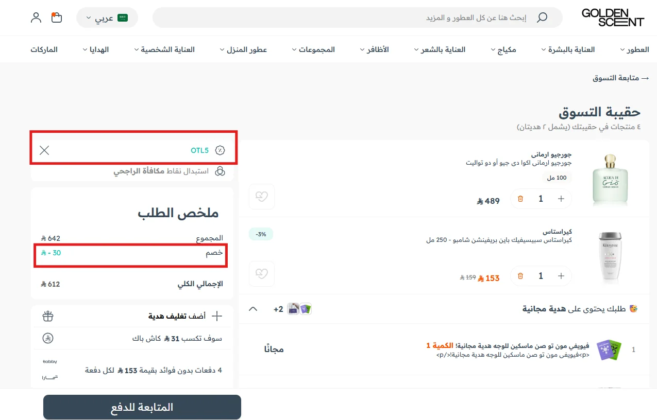657x420 pixels.
Task: Click the ملخص الطلب heading
Action: pyautogui.click(x=178, y=213)
